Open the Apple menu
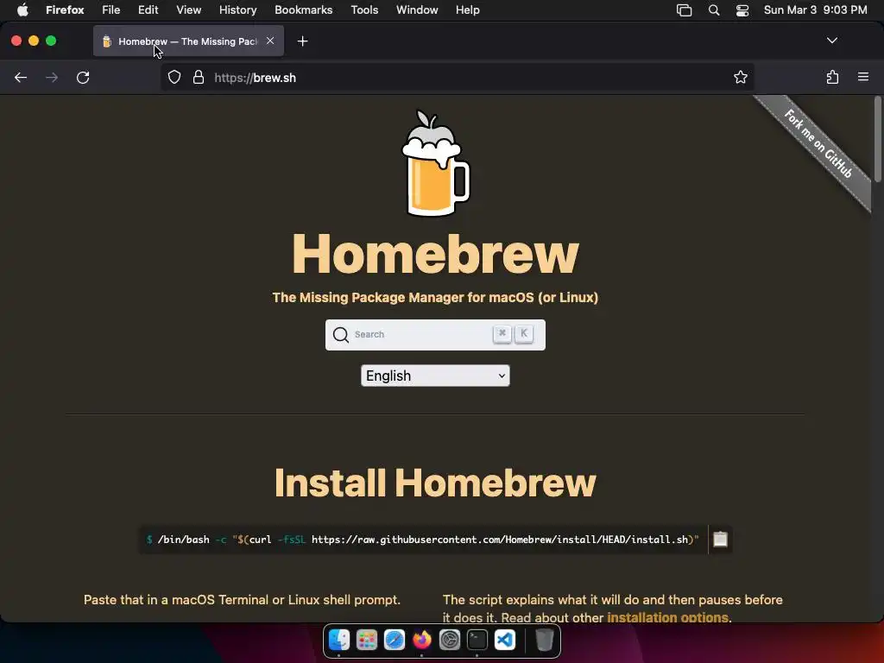884x663 pixels. point(22,9)
